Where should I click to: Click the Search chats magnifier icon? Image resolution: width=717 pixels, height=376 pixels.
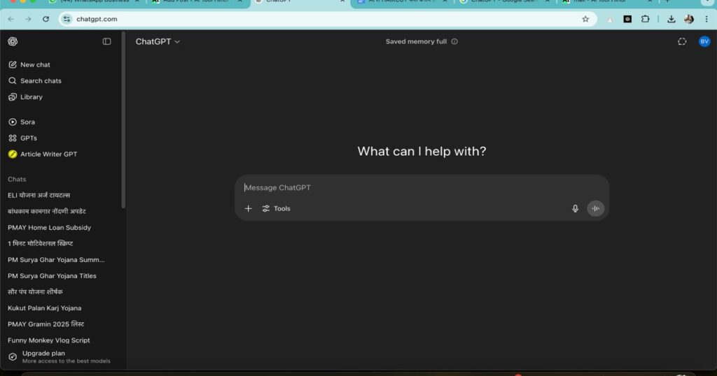[x=13, y=81]
